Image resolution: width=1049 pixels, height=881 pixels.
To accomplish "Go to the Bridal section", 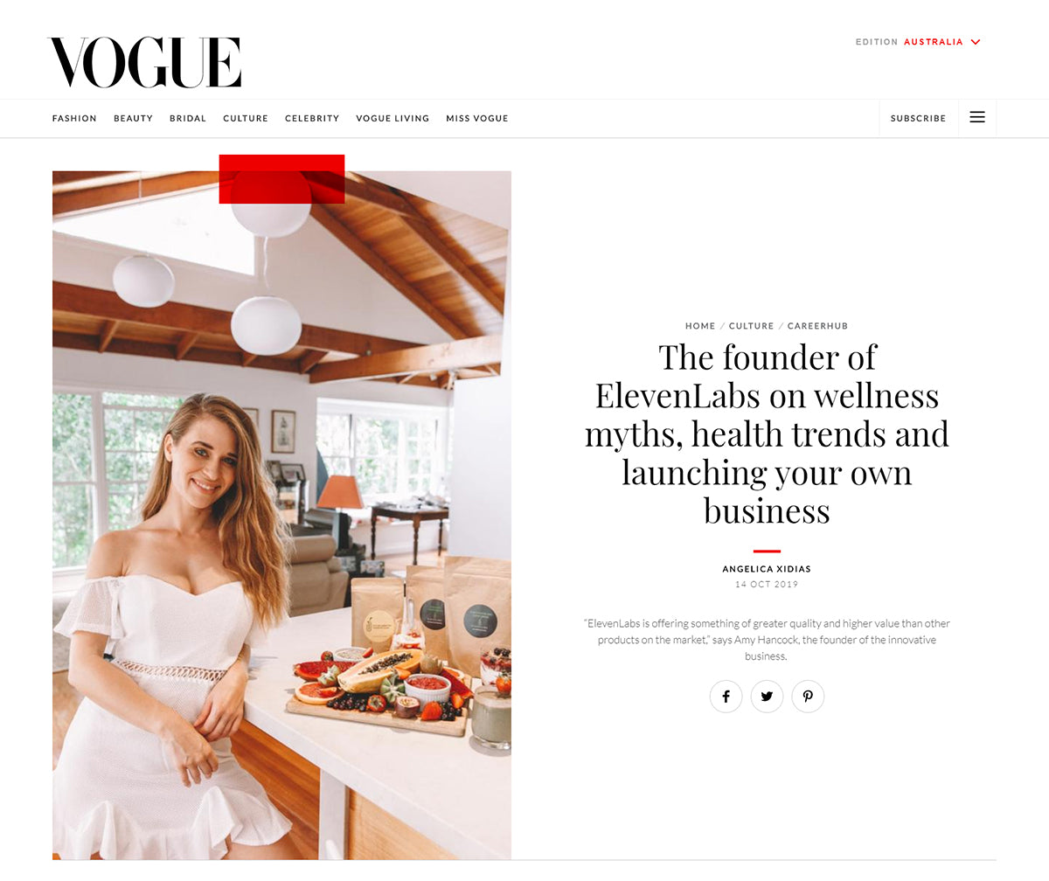I will (x=188, y=118).
